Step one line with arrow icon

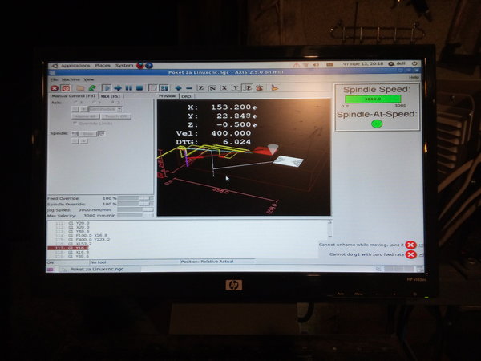(118, 88)
